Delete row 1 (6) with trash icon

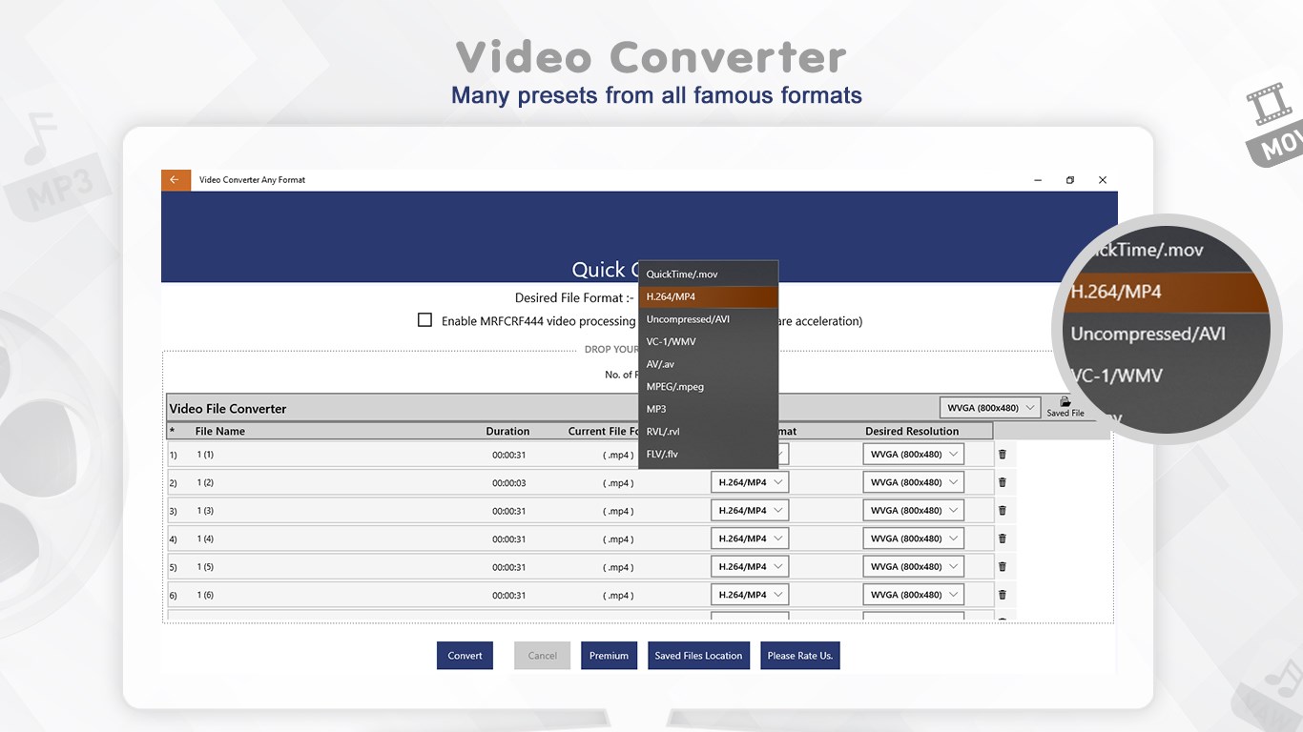click(1002, 595)
